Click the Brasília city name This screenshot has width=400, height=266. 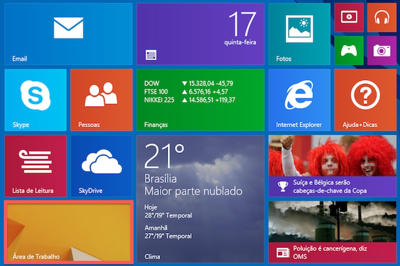click(161, 179)
